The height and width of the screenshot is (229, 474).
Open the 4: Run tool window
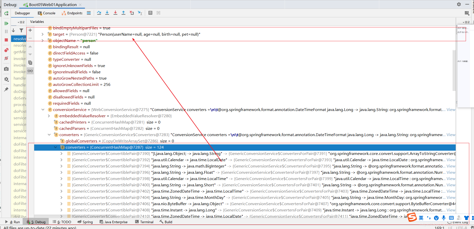click(x=13, y=222)
